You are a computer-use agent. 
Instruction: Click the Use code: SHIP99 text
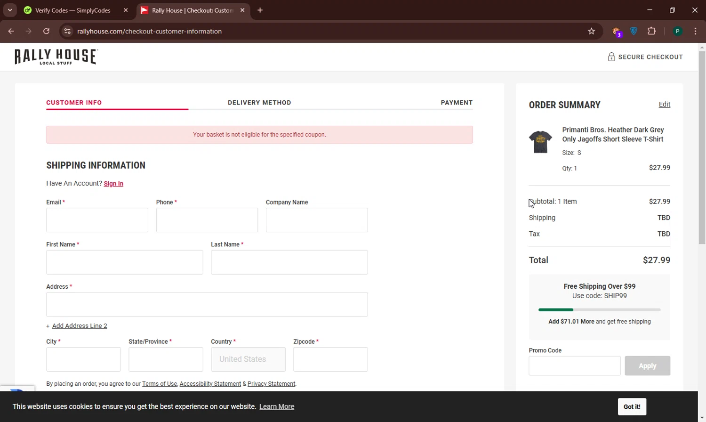click(600, 296)
